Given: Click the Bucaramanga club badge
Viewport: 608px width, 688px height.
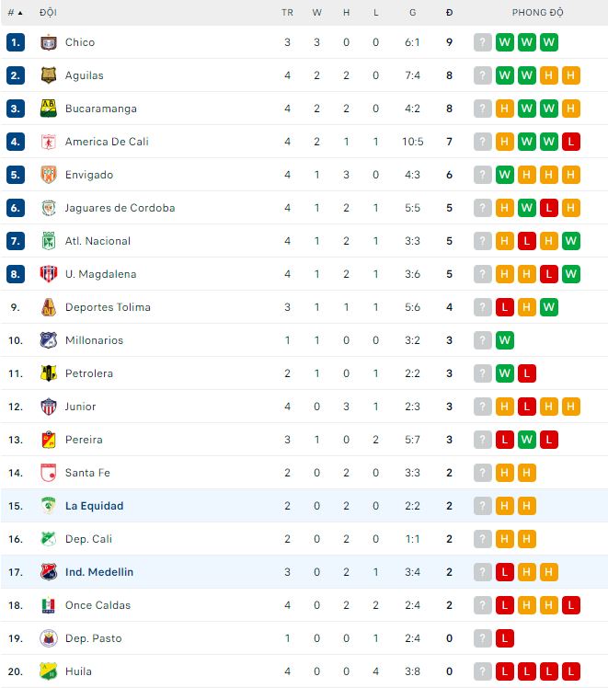Looking at the screenshot, I should pyautogui.click(x=49, y=109).
